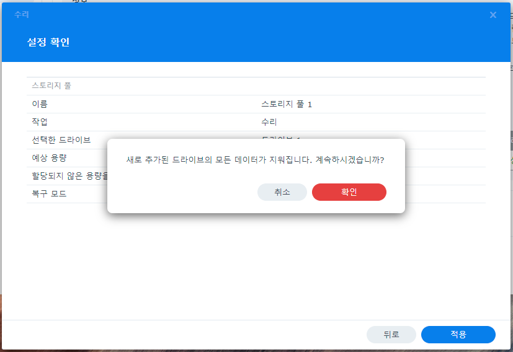Go back with the 뒤로 button
Screen dimensions: 513x352
tap(391, 335)
